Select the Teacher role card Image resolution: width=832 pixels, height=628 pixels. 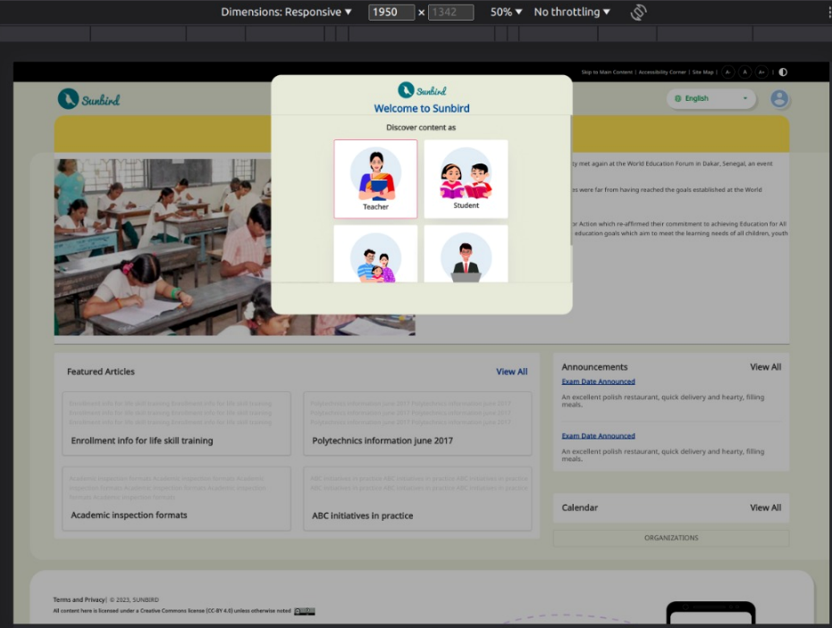pyautogui.click(x=375, y=179)
